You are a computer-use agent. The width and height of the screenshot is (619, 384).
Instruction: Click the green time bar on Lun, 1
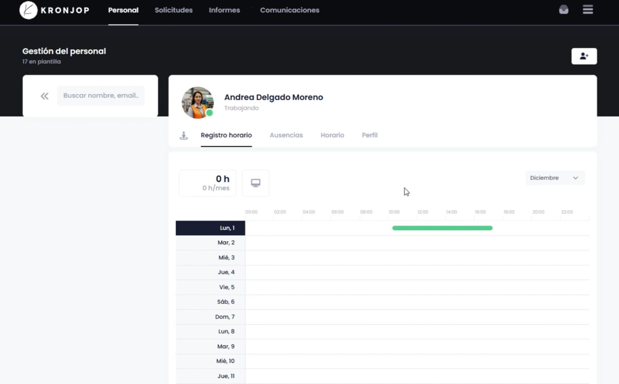pos(442,228)
